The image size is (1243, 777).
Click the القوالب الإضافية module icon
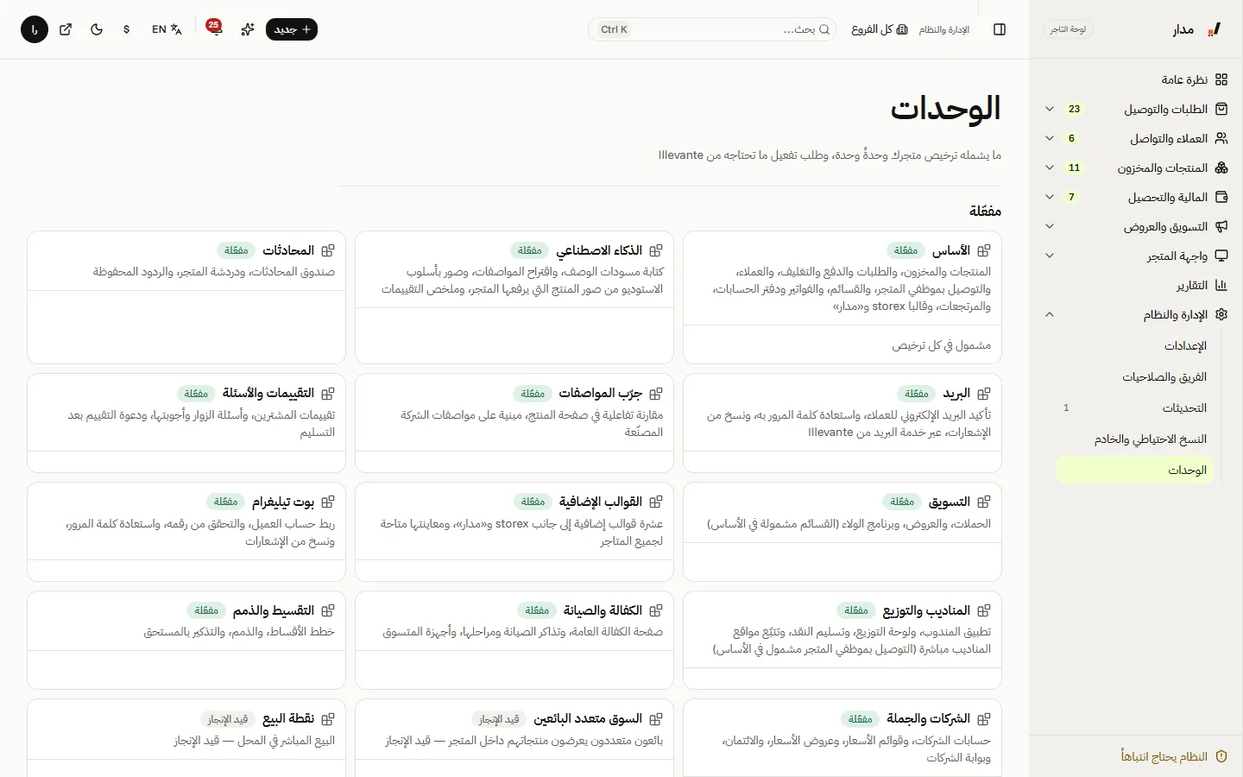pyautogui.click(x=656, y=502)
